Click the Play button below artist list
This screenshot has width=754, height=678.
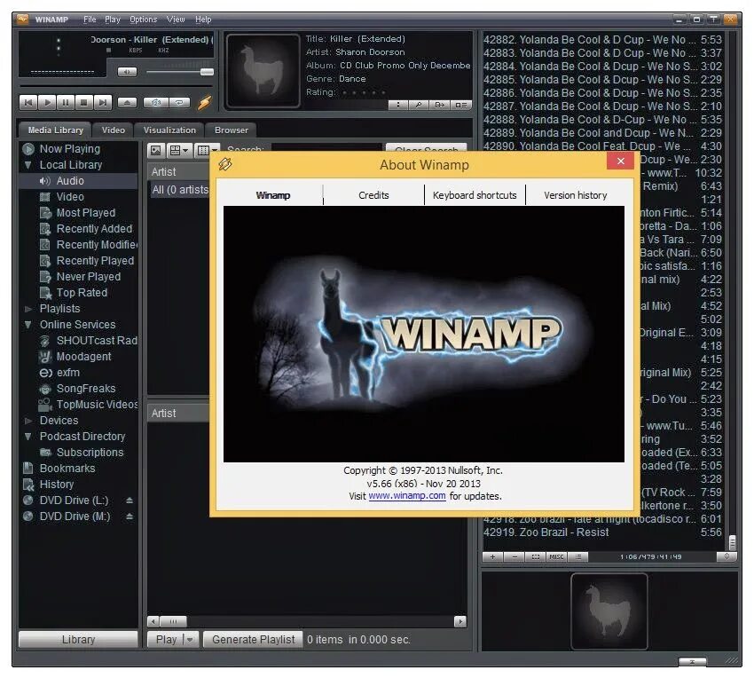pos(166,640)
